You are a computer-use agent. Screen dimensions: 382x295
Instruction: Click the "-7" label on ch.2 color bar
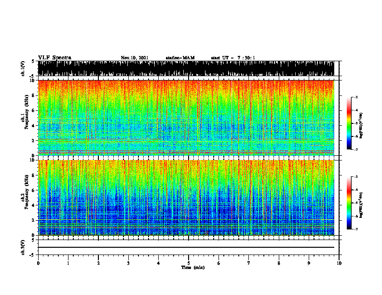[356, 229]
